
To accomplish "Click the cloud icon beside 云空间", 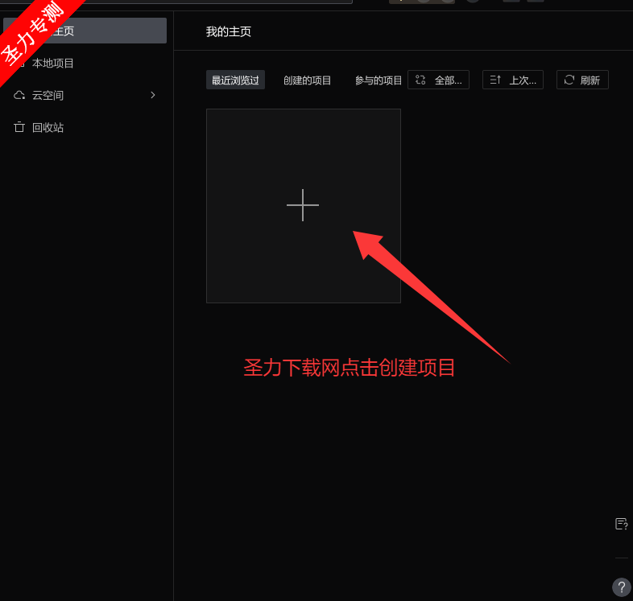I will coord(19,95).
